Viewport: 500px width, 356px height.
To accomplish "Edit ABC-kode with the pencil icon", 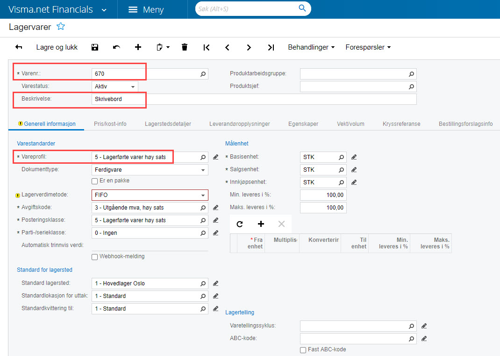I will pyautogui.click(x=424, y=338).
